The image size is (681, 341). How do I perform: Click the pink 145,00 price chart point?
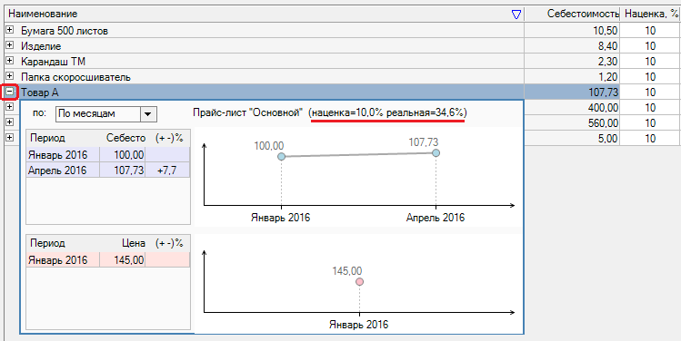[359, 282]
